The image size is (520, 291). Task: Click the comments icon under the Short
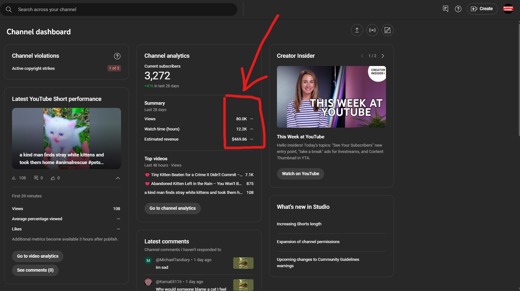[x=36, y=178]
